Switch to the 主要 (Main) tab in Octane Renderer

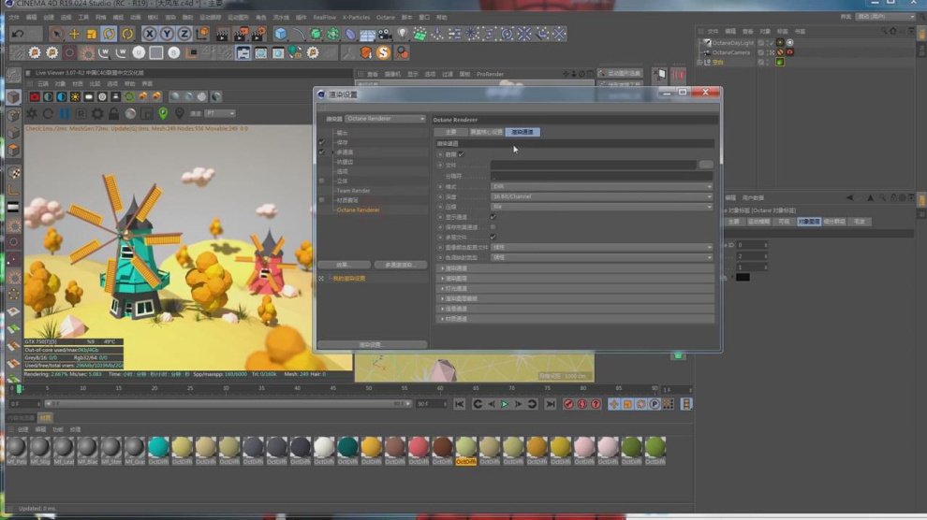[x=450, y=132]
